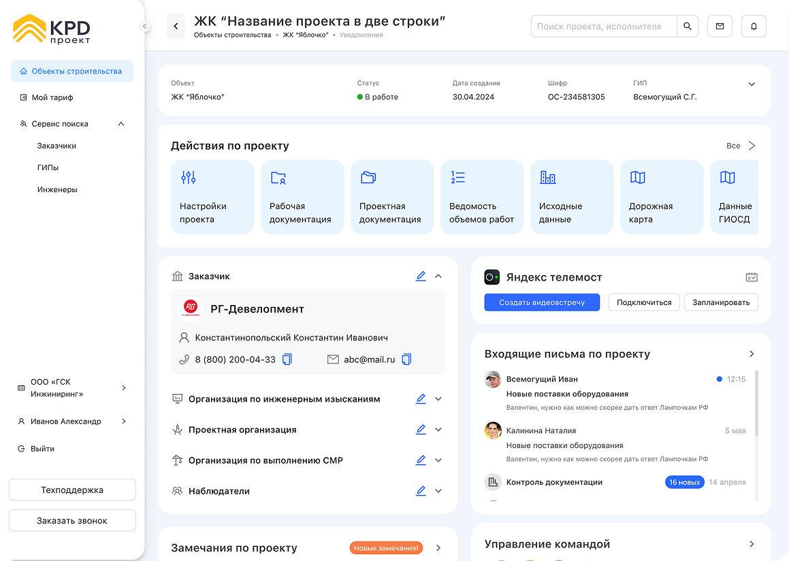Click the Создать видеовстречу button
Image resolution: width=789 pixels, height=561 pixels.
(542, 302)
